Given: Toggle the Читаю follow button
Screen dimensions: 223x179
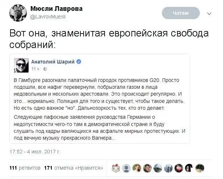Looking at the screenshot, I should point(181,13).
